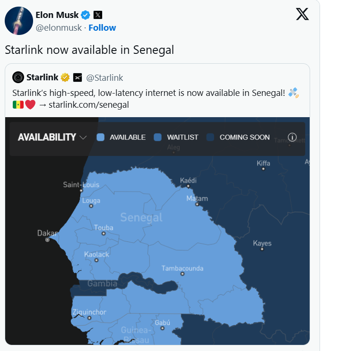Image resolution: width=338 pixels, height=351 pixels.
Task: Click the Dakar city marker dot
Action: 47,240
